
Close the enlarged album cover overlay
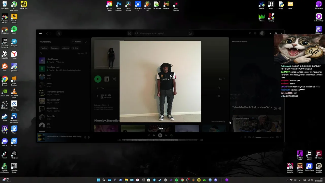[160, 128]
